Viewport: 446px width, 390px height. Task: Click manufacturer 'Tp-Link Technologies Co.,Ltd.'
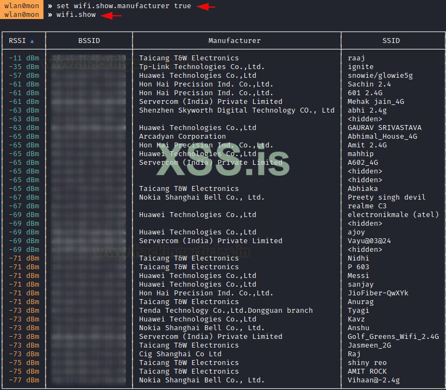click(202, 67)
